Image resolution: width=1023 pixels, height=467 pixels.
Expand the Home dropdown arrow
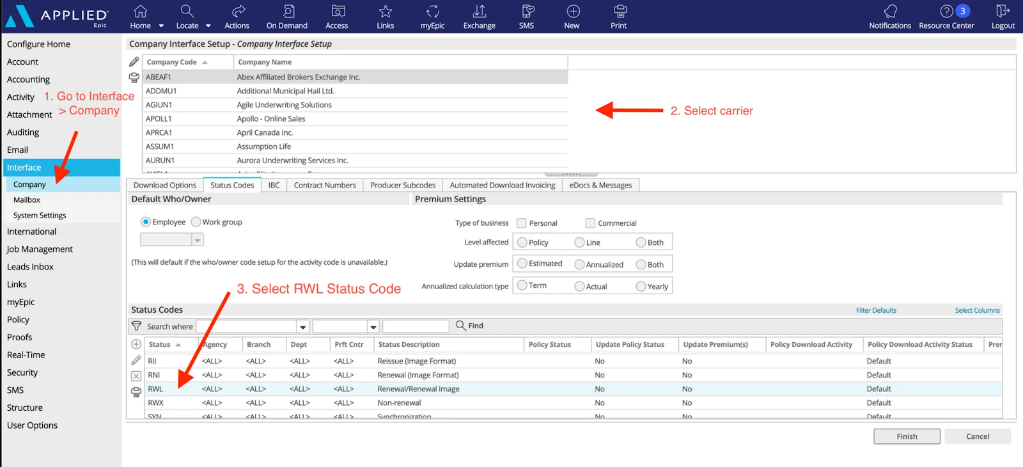161,26
